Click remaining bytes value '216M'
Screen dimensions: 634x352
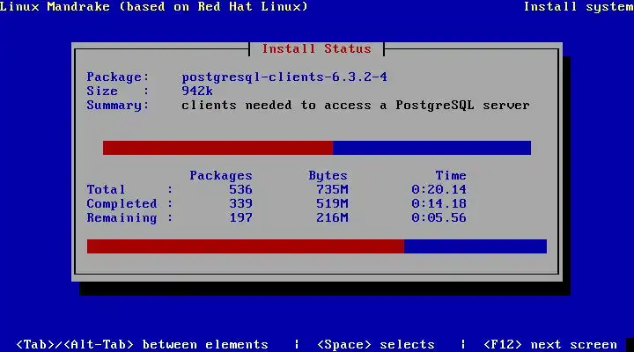tap(332, 218)
